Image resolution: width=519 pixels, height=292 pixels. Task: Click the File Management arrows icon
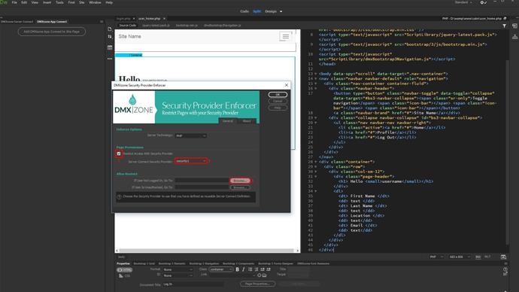pyautogui.click(x=110, y=37)
